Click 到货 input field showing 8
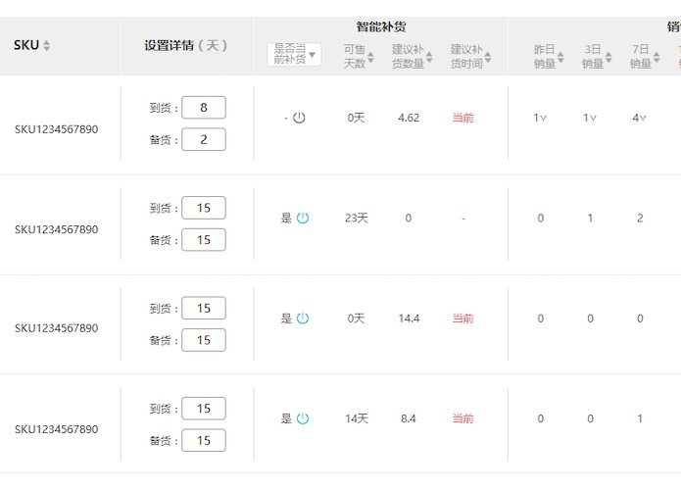Image resolution: width=681 pixels, height=490 pixels. point(204,107)
